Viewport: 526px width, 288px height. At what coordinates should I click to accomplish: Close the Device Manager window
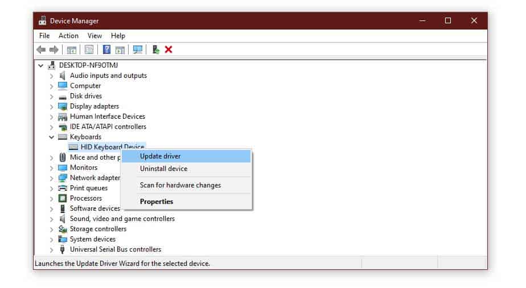pyautogui.click(x=474, y=21)
